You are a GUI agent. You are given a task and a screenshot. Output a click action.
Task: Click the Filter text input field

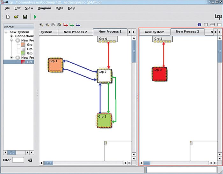pyautogui.click(x=18, y=160)
